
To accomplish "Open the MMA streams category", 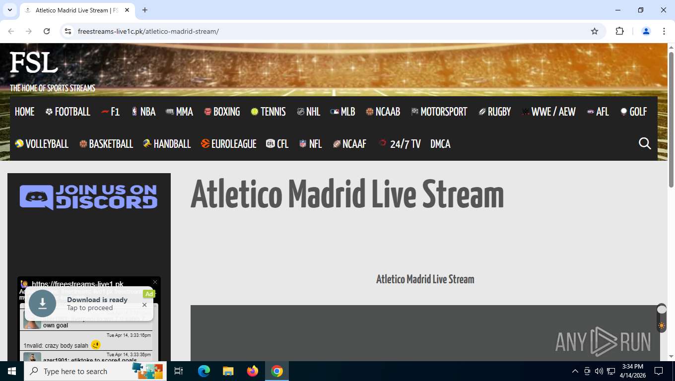I will (x=179, y=112).
